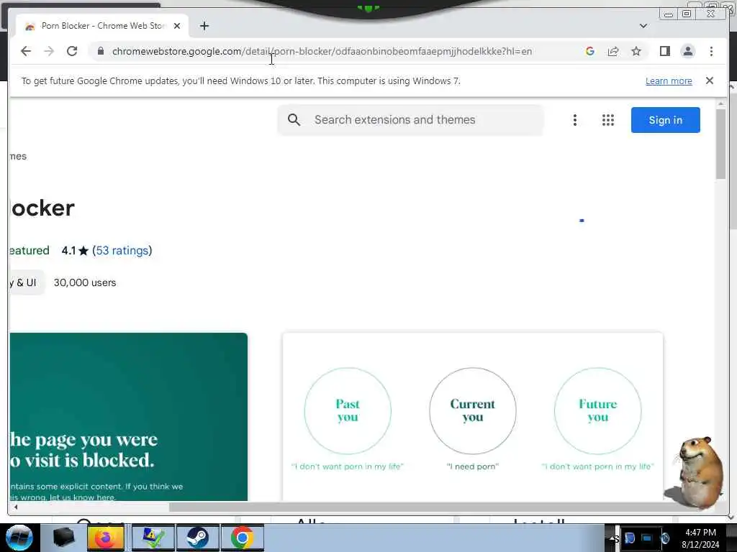
Task: Reload the Chrome Web Store page
Action: [72, 51]
